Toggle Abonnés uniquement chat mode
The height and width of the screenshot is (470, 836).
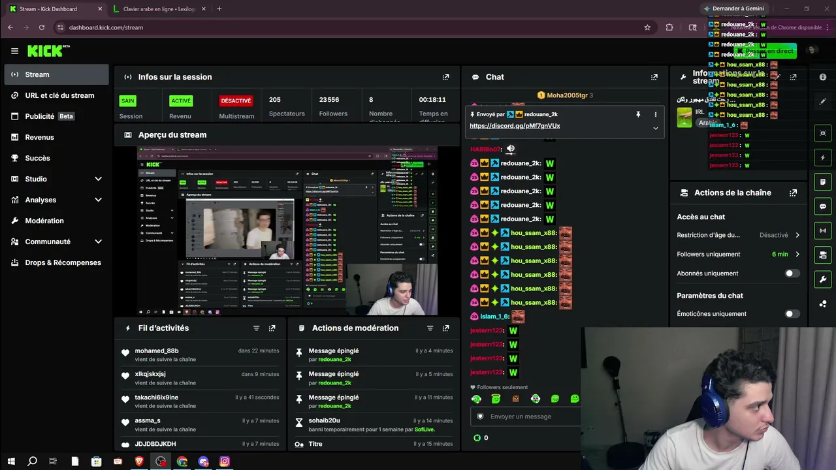[792, 274]
